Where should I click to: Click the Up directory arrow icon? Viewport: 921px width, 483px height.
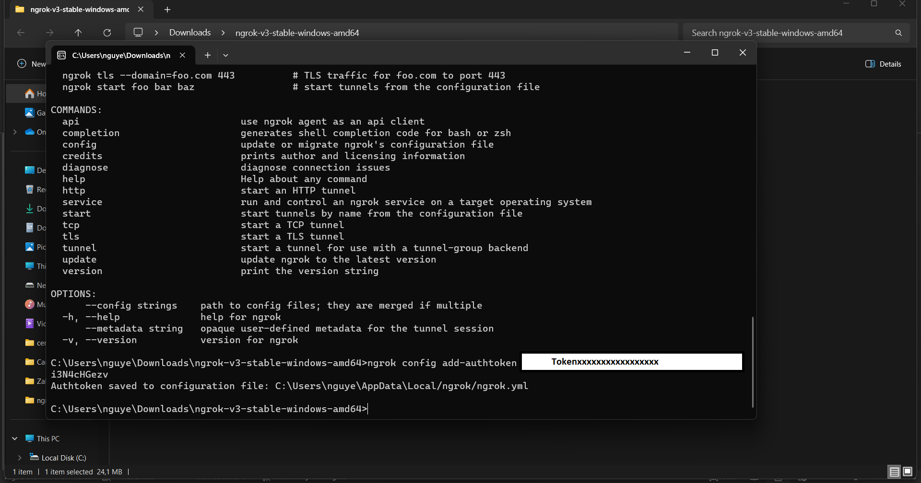78,33
